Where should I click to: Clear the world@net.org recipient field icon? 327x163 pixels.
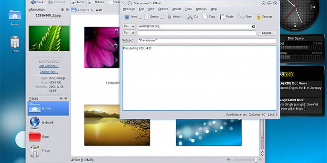tap(253, 26)
